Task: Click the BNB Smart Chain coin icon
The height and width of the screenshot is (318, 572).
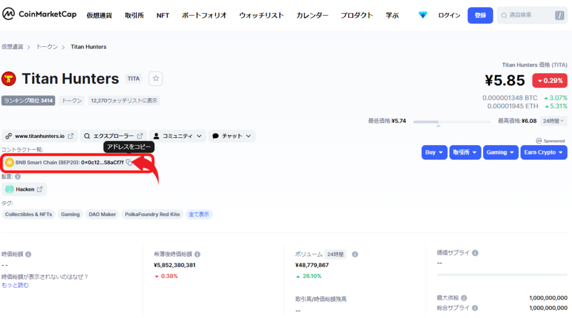Action: pos(9,162)
